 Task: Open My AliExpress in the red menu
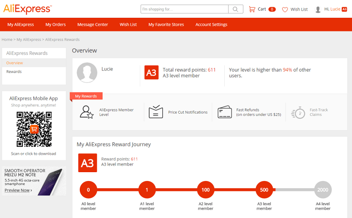pyautogui.click(x=21, y=25)
